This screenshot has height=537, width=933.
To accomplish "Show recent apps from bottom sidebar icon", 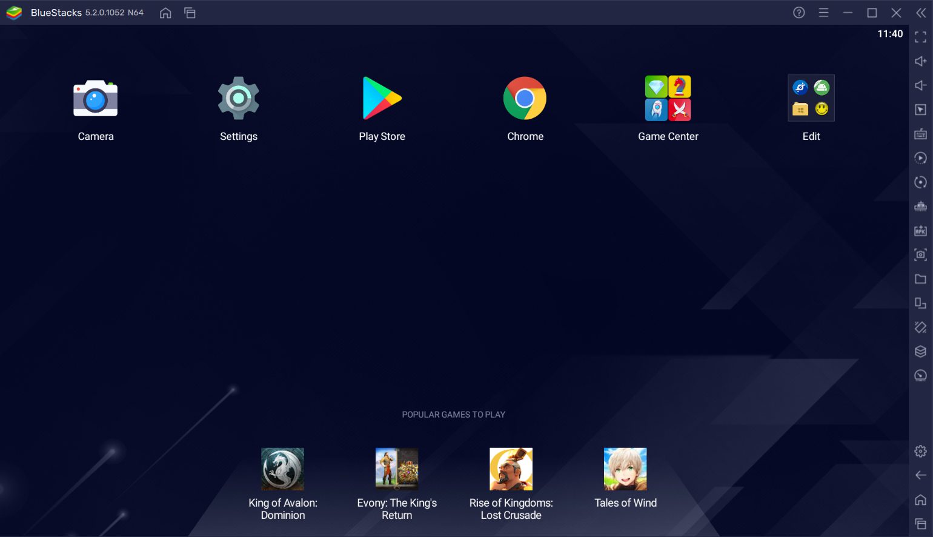I will (920, 524).
